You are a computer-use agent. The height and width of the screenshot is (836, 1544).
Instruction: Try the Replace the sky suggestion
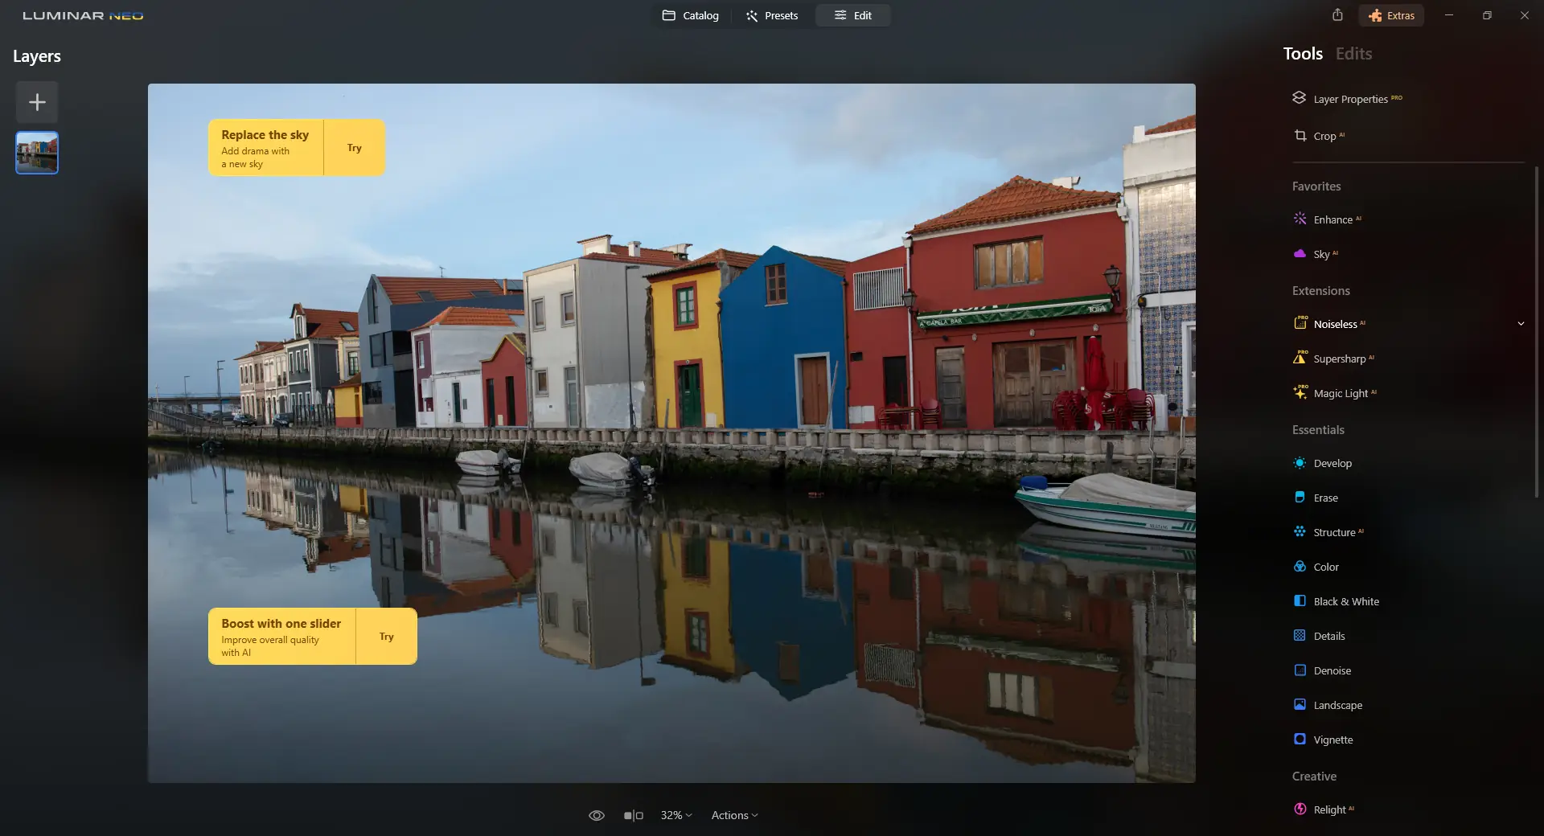pos(355,148)
